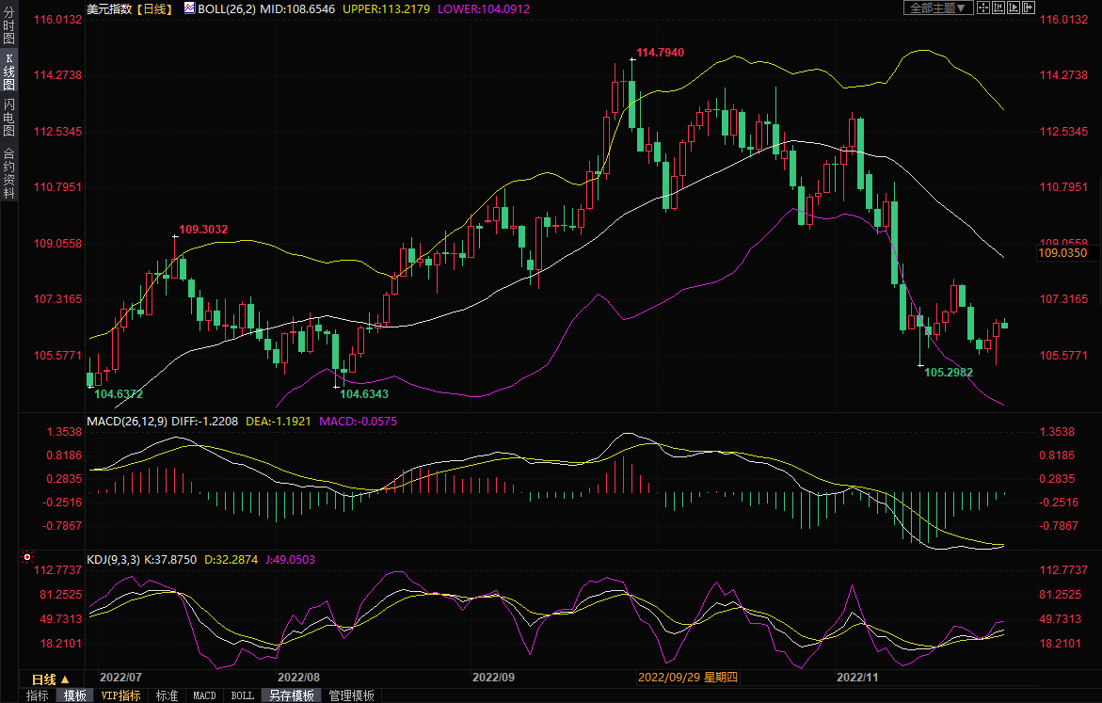Click the left axis 105.5771 price label
This screenshot has height=703, width=1102.
58,355
